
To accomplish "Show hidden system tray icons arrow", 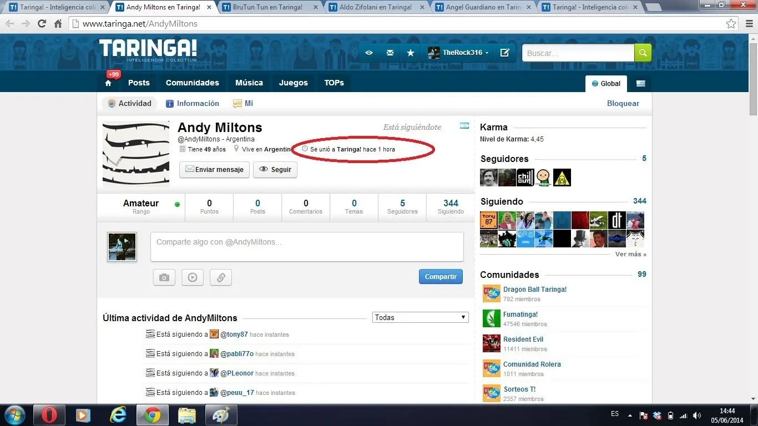I will point(630,415).
